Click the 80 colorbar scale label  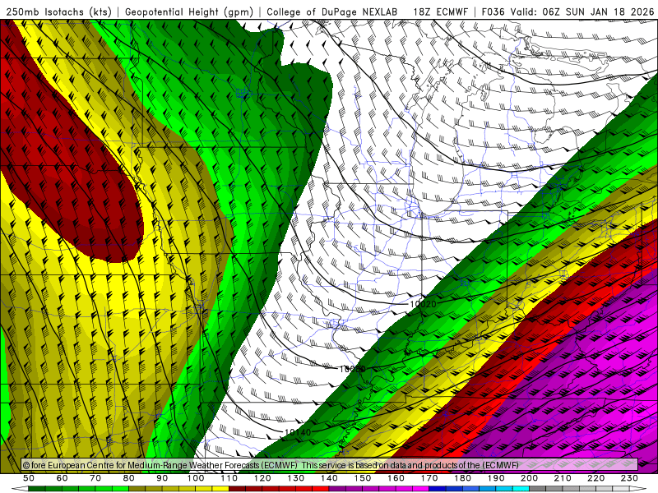[x=129, y=478]
